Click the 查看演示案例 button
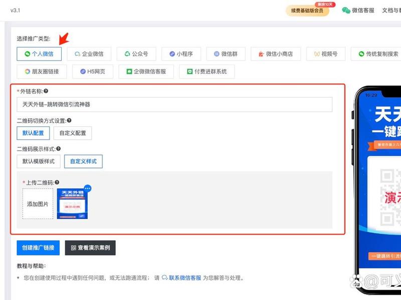401x300 pixels. tap(90, 247)
